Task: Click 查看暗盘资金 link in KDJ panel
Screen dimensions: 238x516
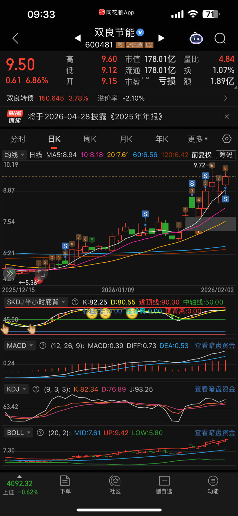Action: [x=215, y=389]
